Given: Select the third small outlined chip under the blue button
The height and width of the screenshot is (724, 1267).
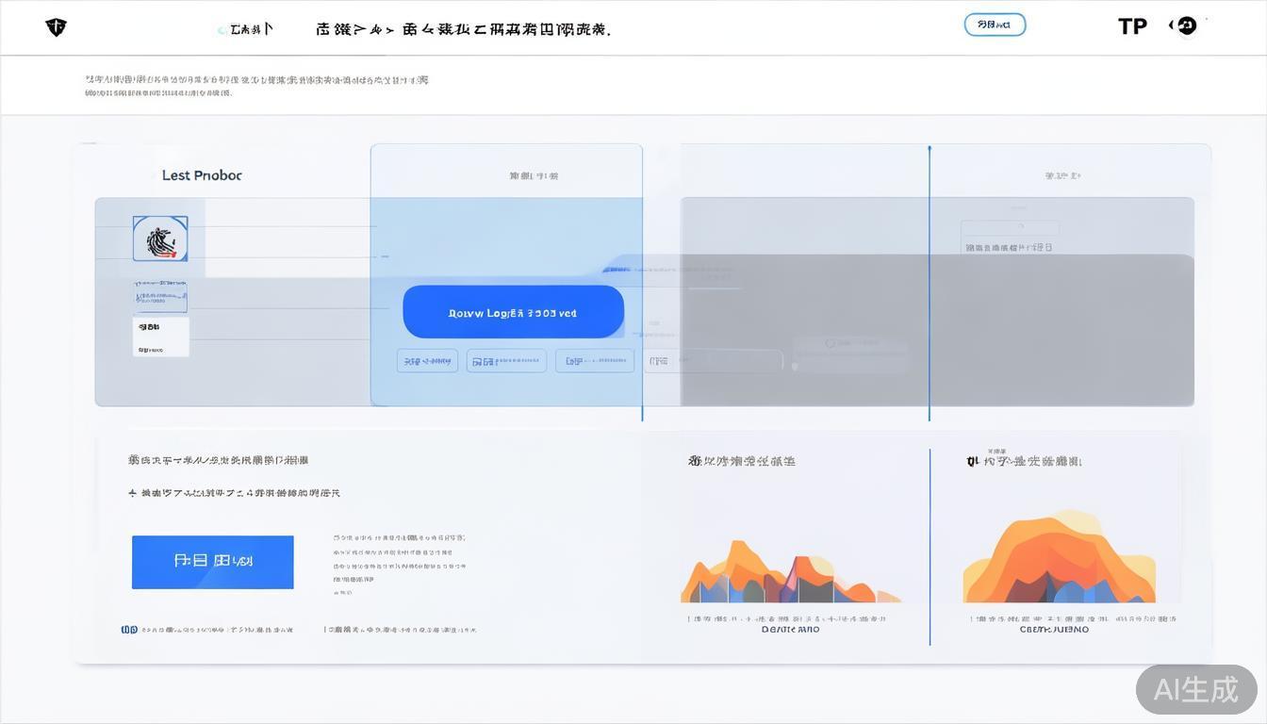Looking at the screenshot, I should pyautogui.click(x=594, y=361).
